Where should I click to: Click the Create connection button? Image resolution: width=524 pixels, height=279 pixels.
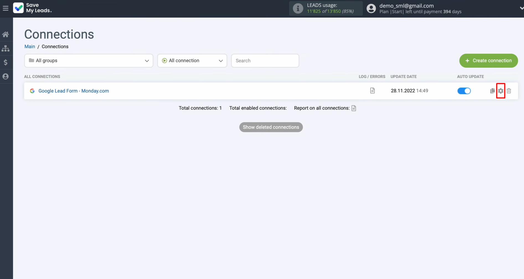click(488, 60)
